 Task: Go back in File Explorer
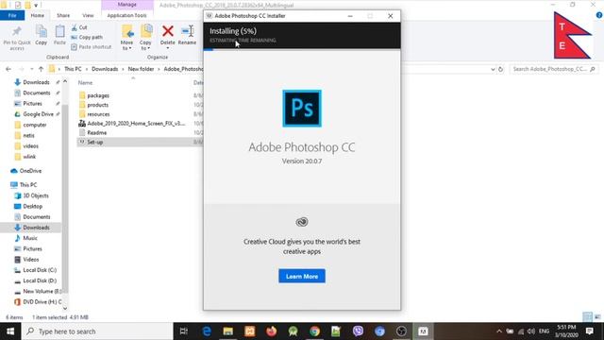pos(8,69)
